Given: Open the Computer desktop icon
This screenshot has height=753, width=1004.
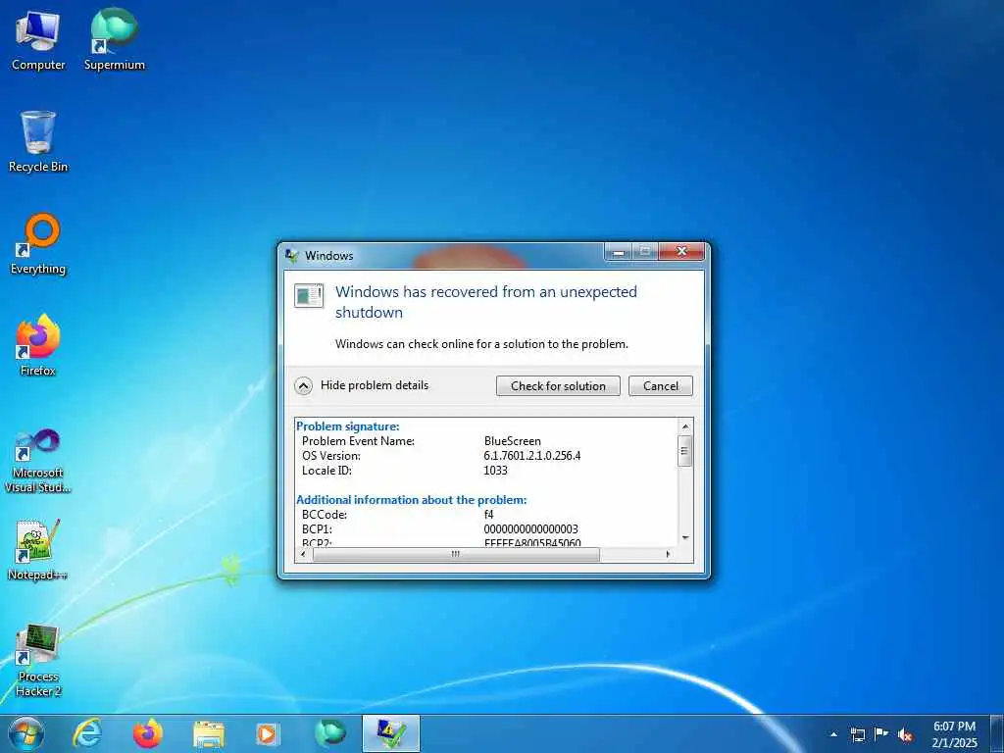Looking at the screenshot, I should coord(38,39).
